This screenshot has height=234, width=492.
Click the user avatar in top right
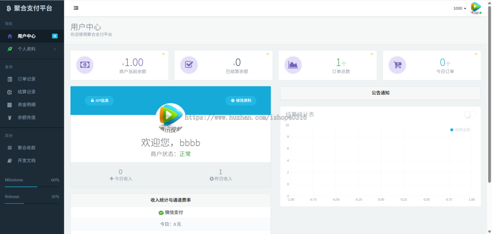[476, 8]
